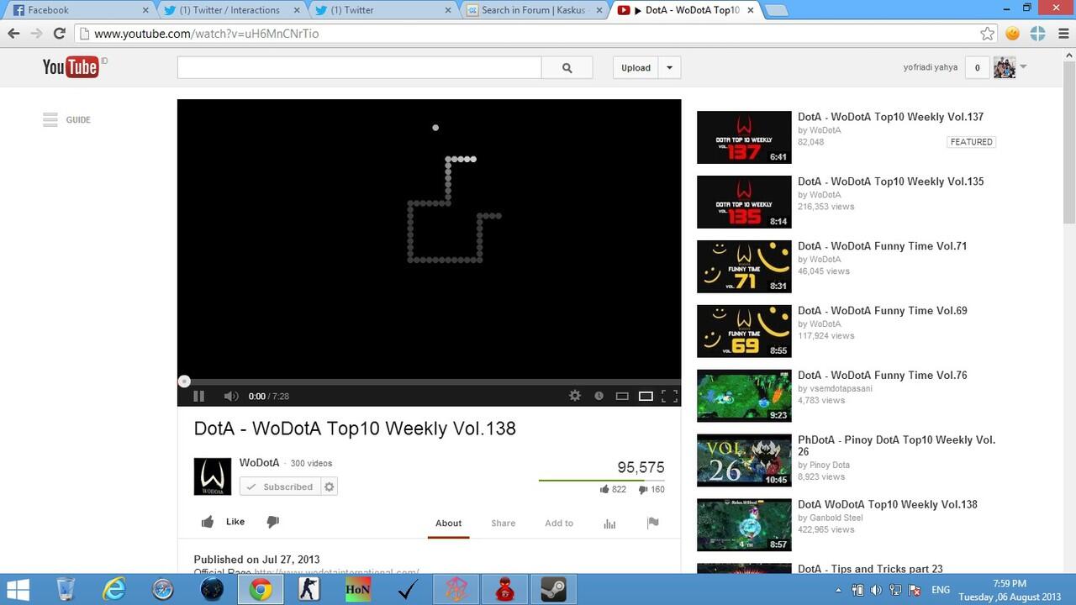1076x605 pixels.
Task: Click the Watch Later clock icon
Action: point(599,396)
